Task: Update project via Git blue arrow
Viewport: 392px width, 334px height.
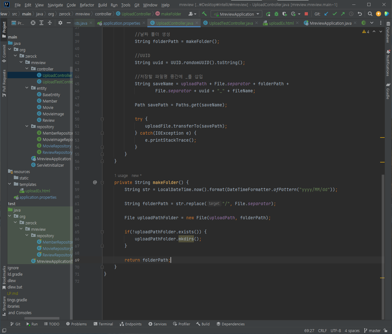Action: [326, 14]
